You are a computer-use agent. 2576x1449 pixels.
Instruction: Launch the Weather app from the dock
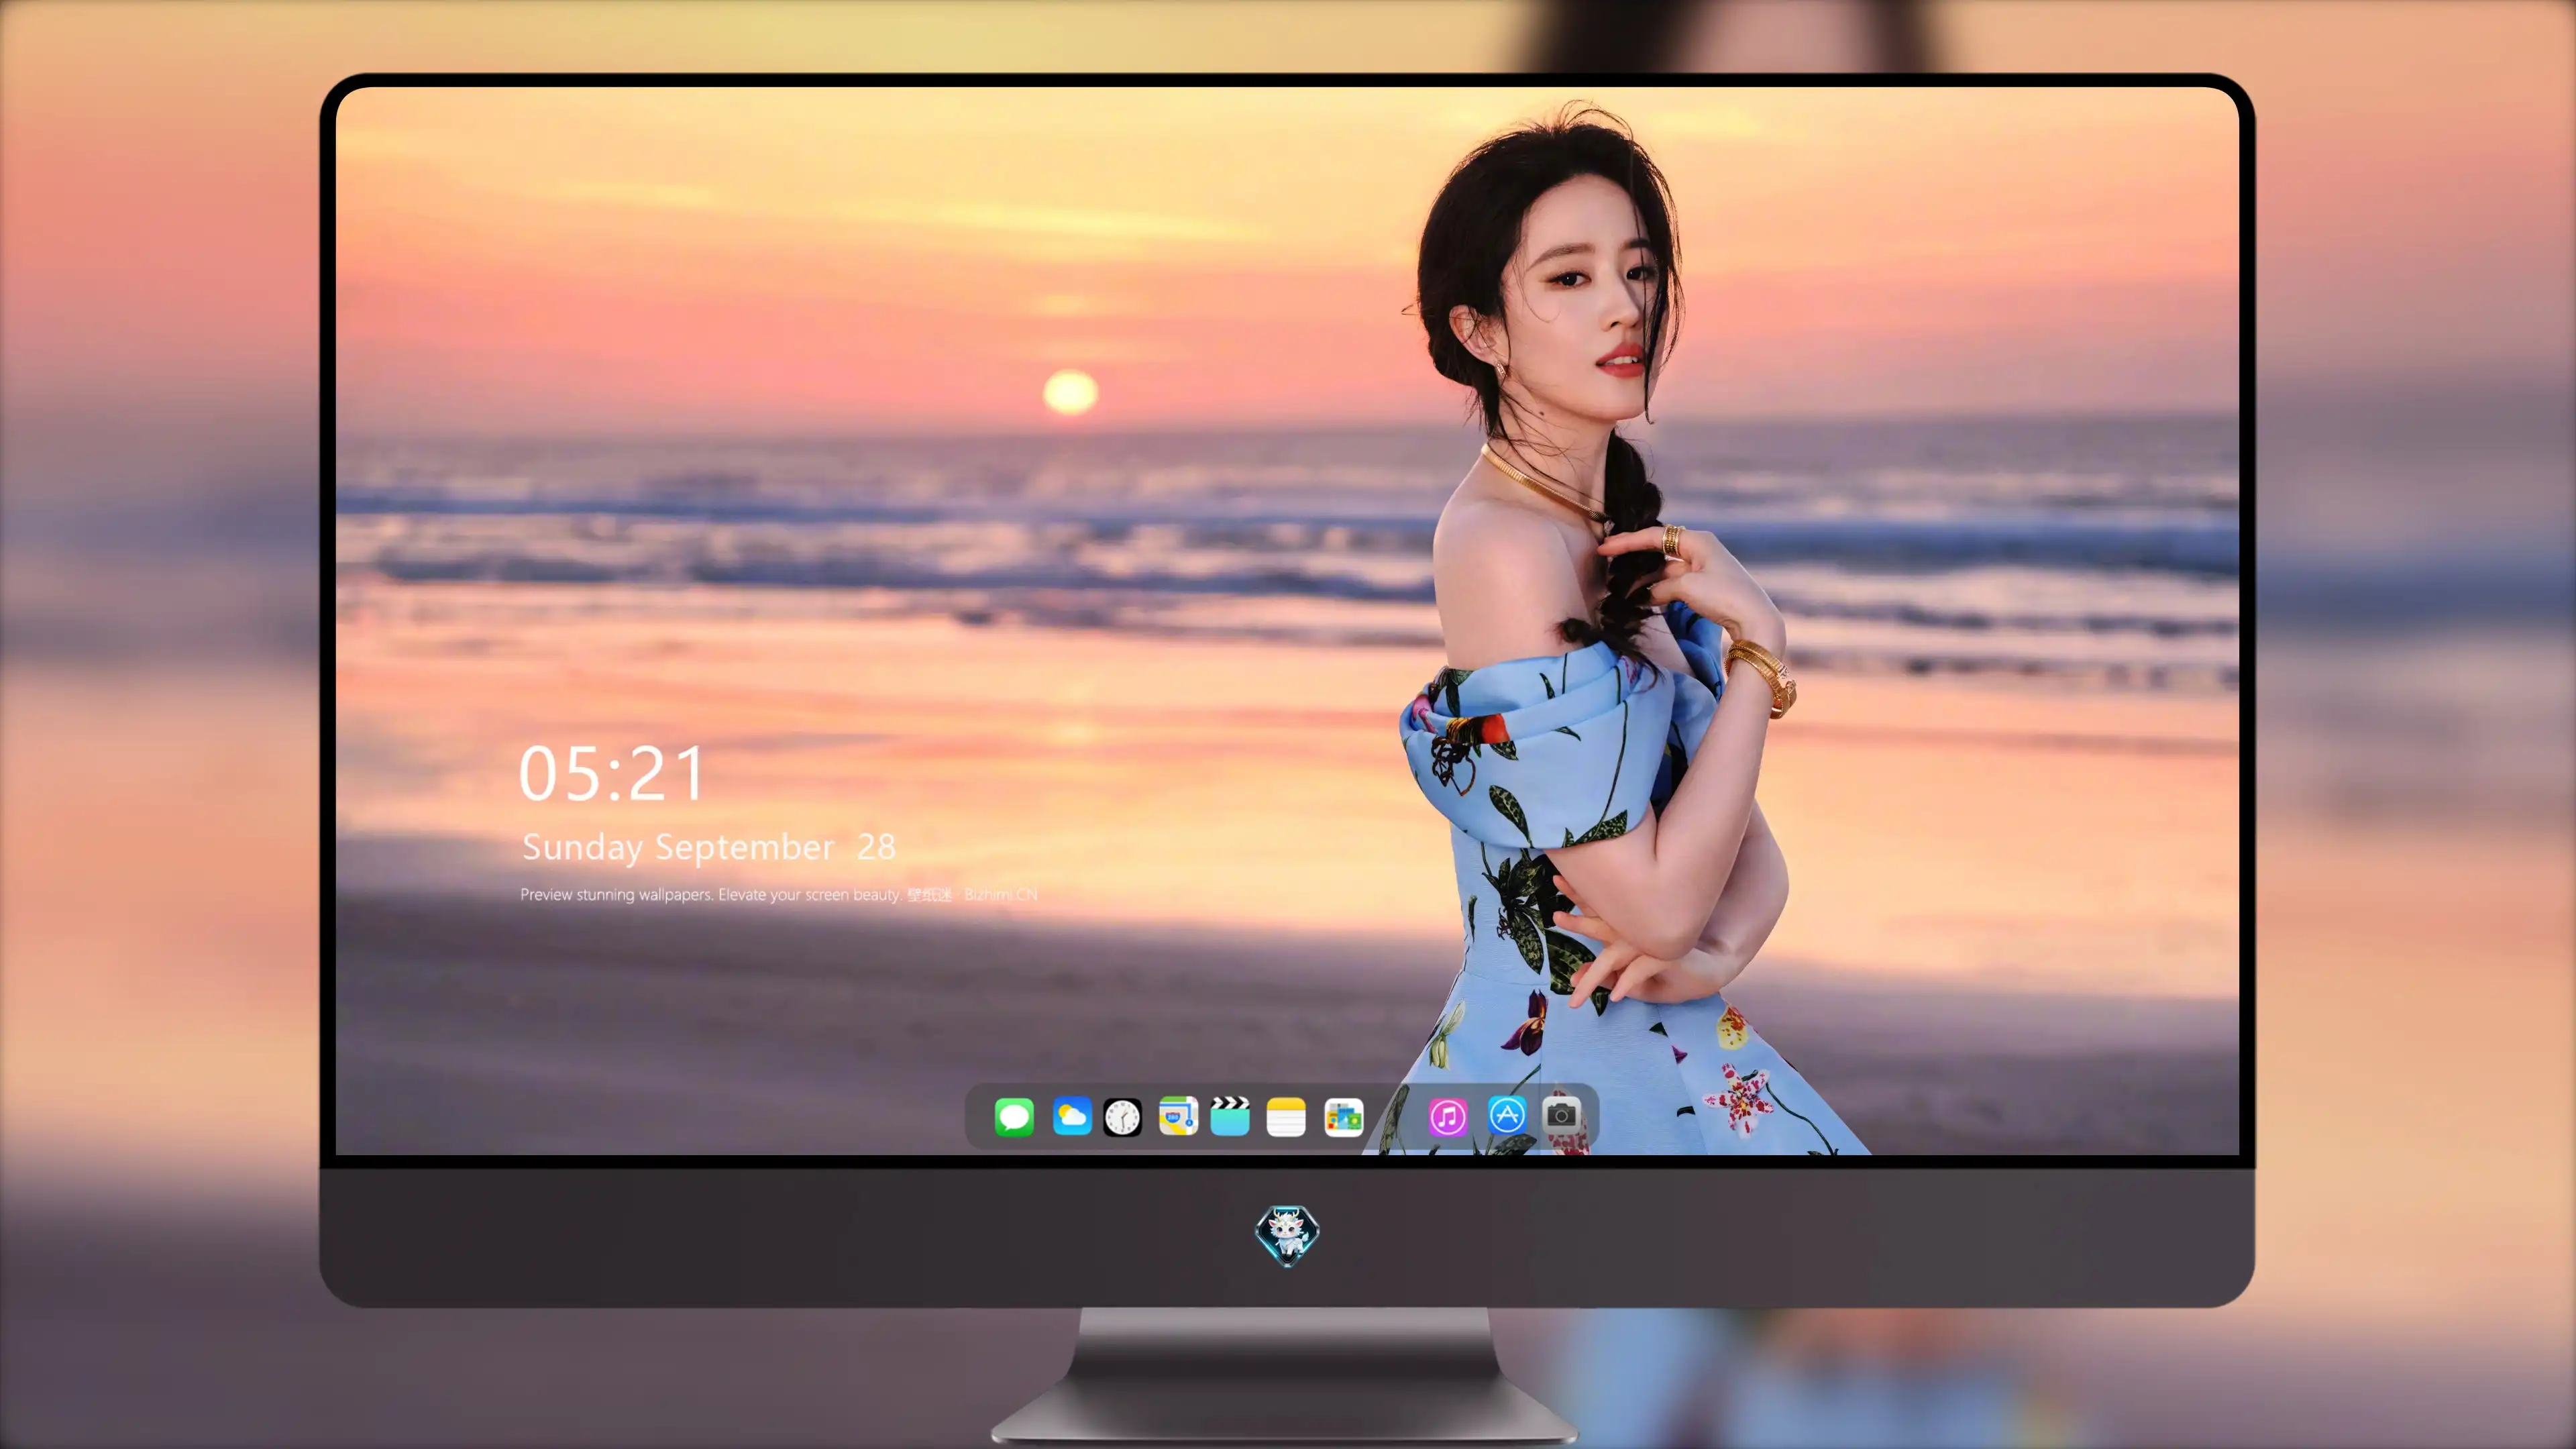[x=1072, y=1116]
